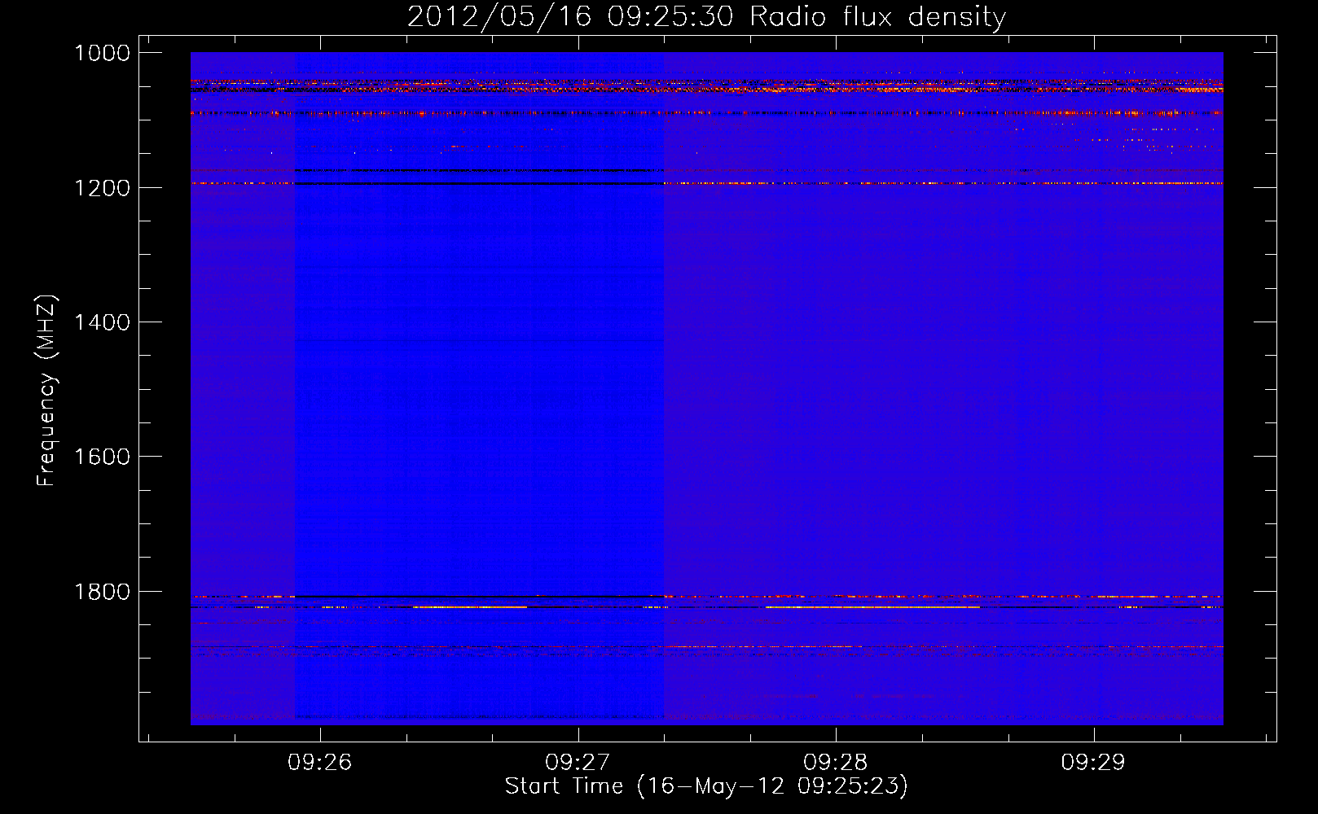Click the 1800 frequency tick label
This screenshot has height=814, width=1318.
coord(102,592)
